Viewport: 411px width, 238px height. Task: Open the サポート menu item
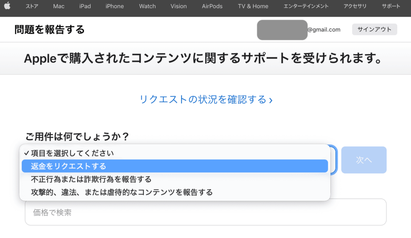pos(391,6)
